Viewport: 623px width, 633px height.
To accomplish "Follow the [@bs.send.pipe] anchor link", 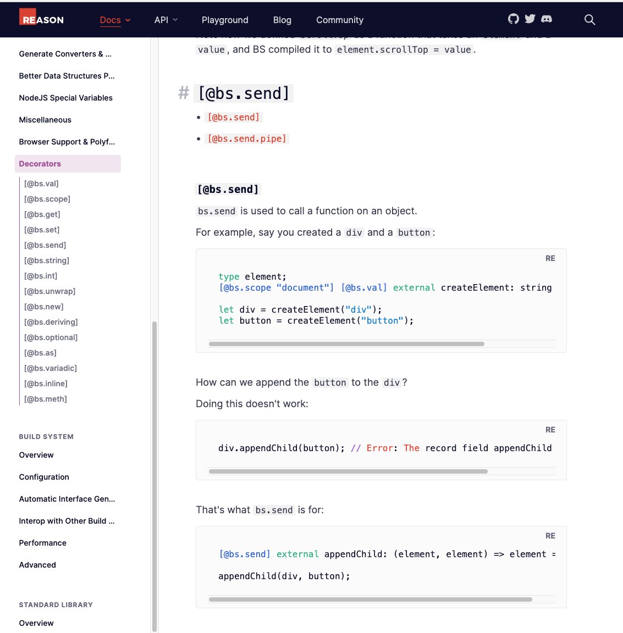I will pyautogui.click(x=247, y=138).
